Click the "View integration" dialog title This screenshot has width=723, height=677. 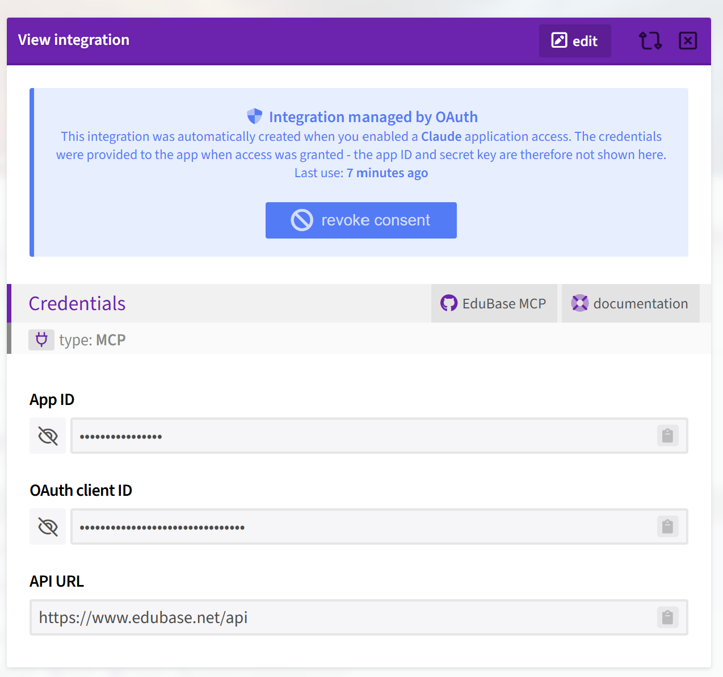pyautogui.click(x=74, y=40)
